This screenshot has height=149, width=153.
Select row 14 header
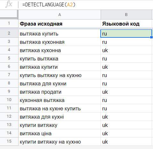[9, 133]
